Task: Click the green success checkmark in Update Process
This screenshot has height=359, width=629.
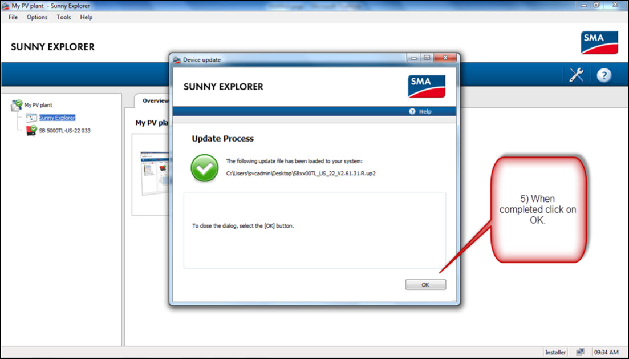Action: click(x=204, y=168)
